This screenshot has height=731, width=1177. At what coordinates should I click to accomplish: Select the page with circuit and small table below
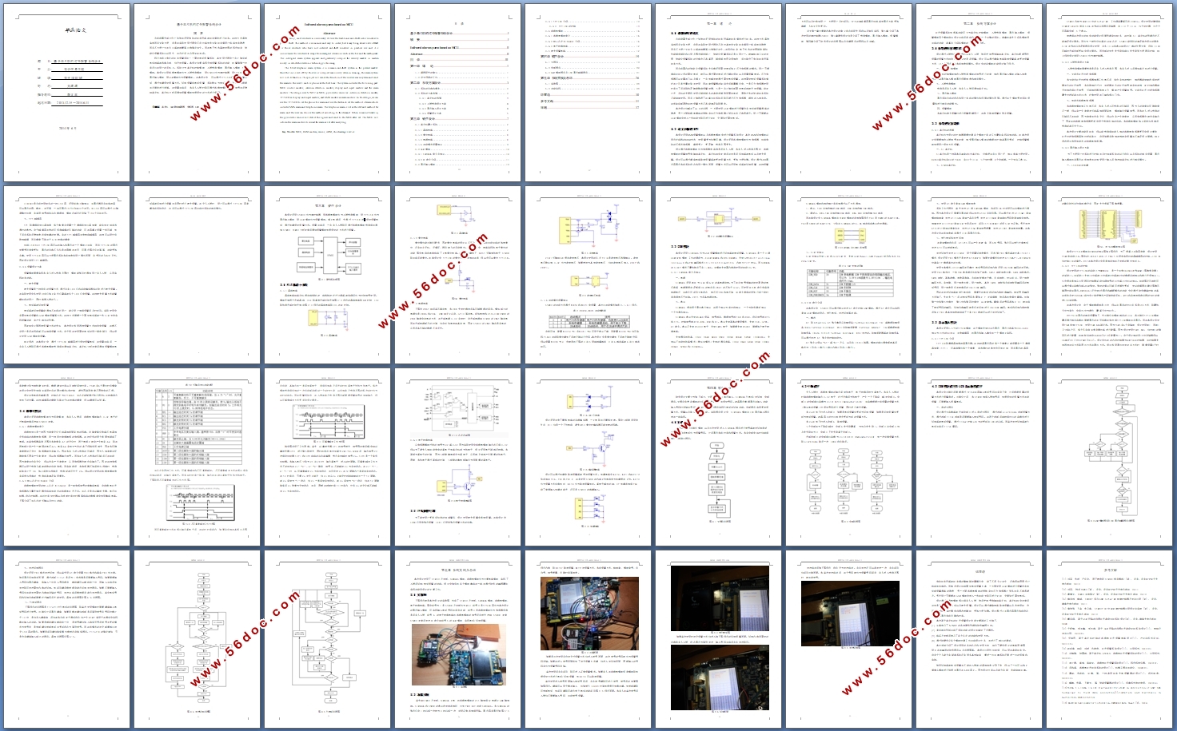point(588,275)
